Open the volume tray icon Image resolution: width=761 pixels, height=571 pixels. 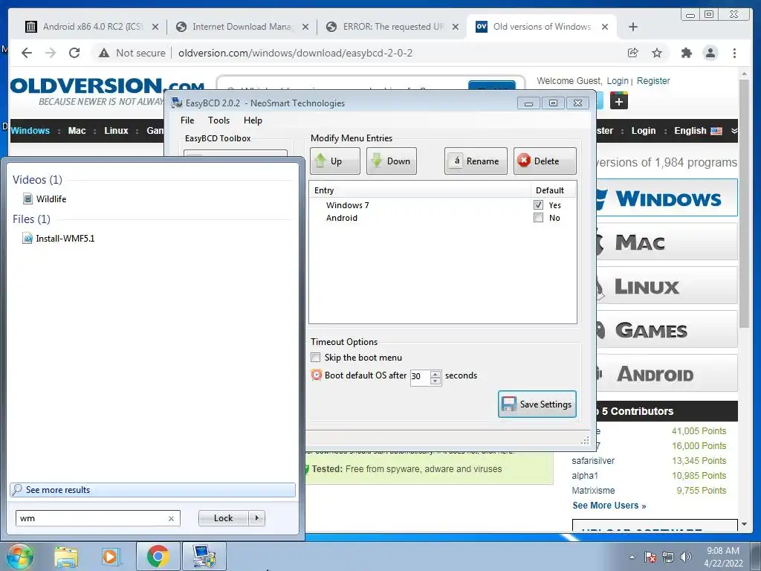pos(686,557)
